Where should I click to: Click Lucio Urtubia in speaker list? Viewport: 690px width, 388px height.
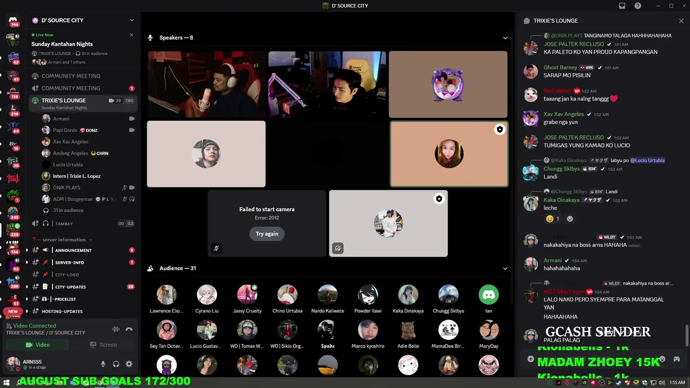tap(68, 165)
